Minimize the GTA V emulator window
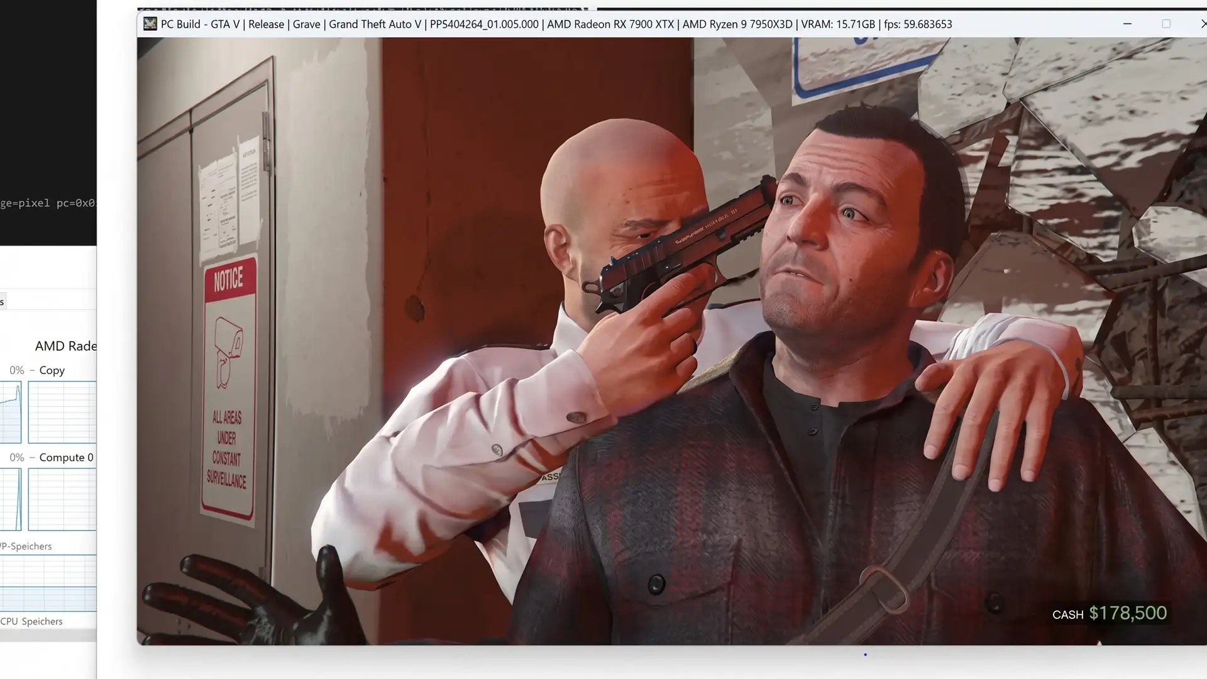This screenshot has width=1207, height=679. pyautogui.click(x=1127, y=24)
